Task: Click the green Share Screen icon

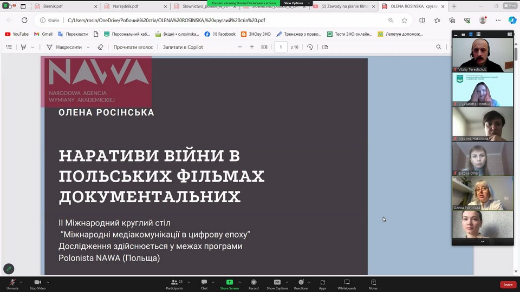Action: pos(229,282)
